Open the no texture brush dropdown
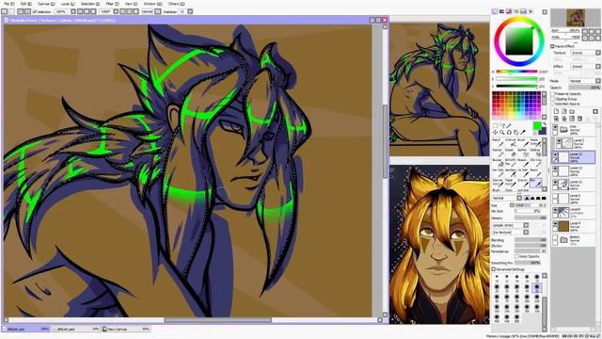Image resolution: width=602 pixels, height=339 pixels. coord(511,233)
